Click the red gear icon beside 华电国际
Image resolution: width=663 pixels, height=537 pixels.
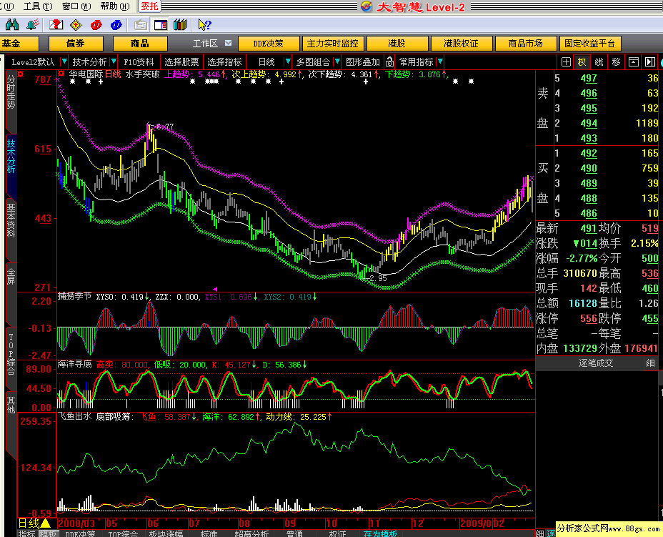click(x=61, y=74)
